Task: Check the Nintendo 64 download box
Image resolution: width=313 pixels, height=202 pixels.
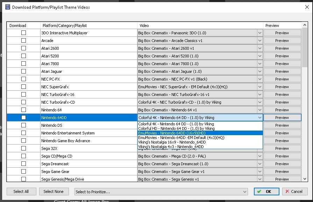Action: 23,110
